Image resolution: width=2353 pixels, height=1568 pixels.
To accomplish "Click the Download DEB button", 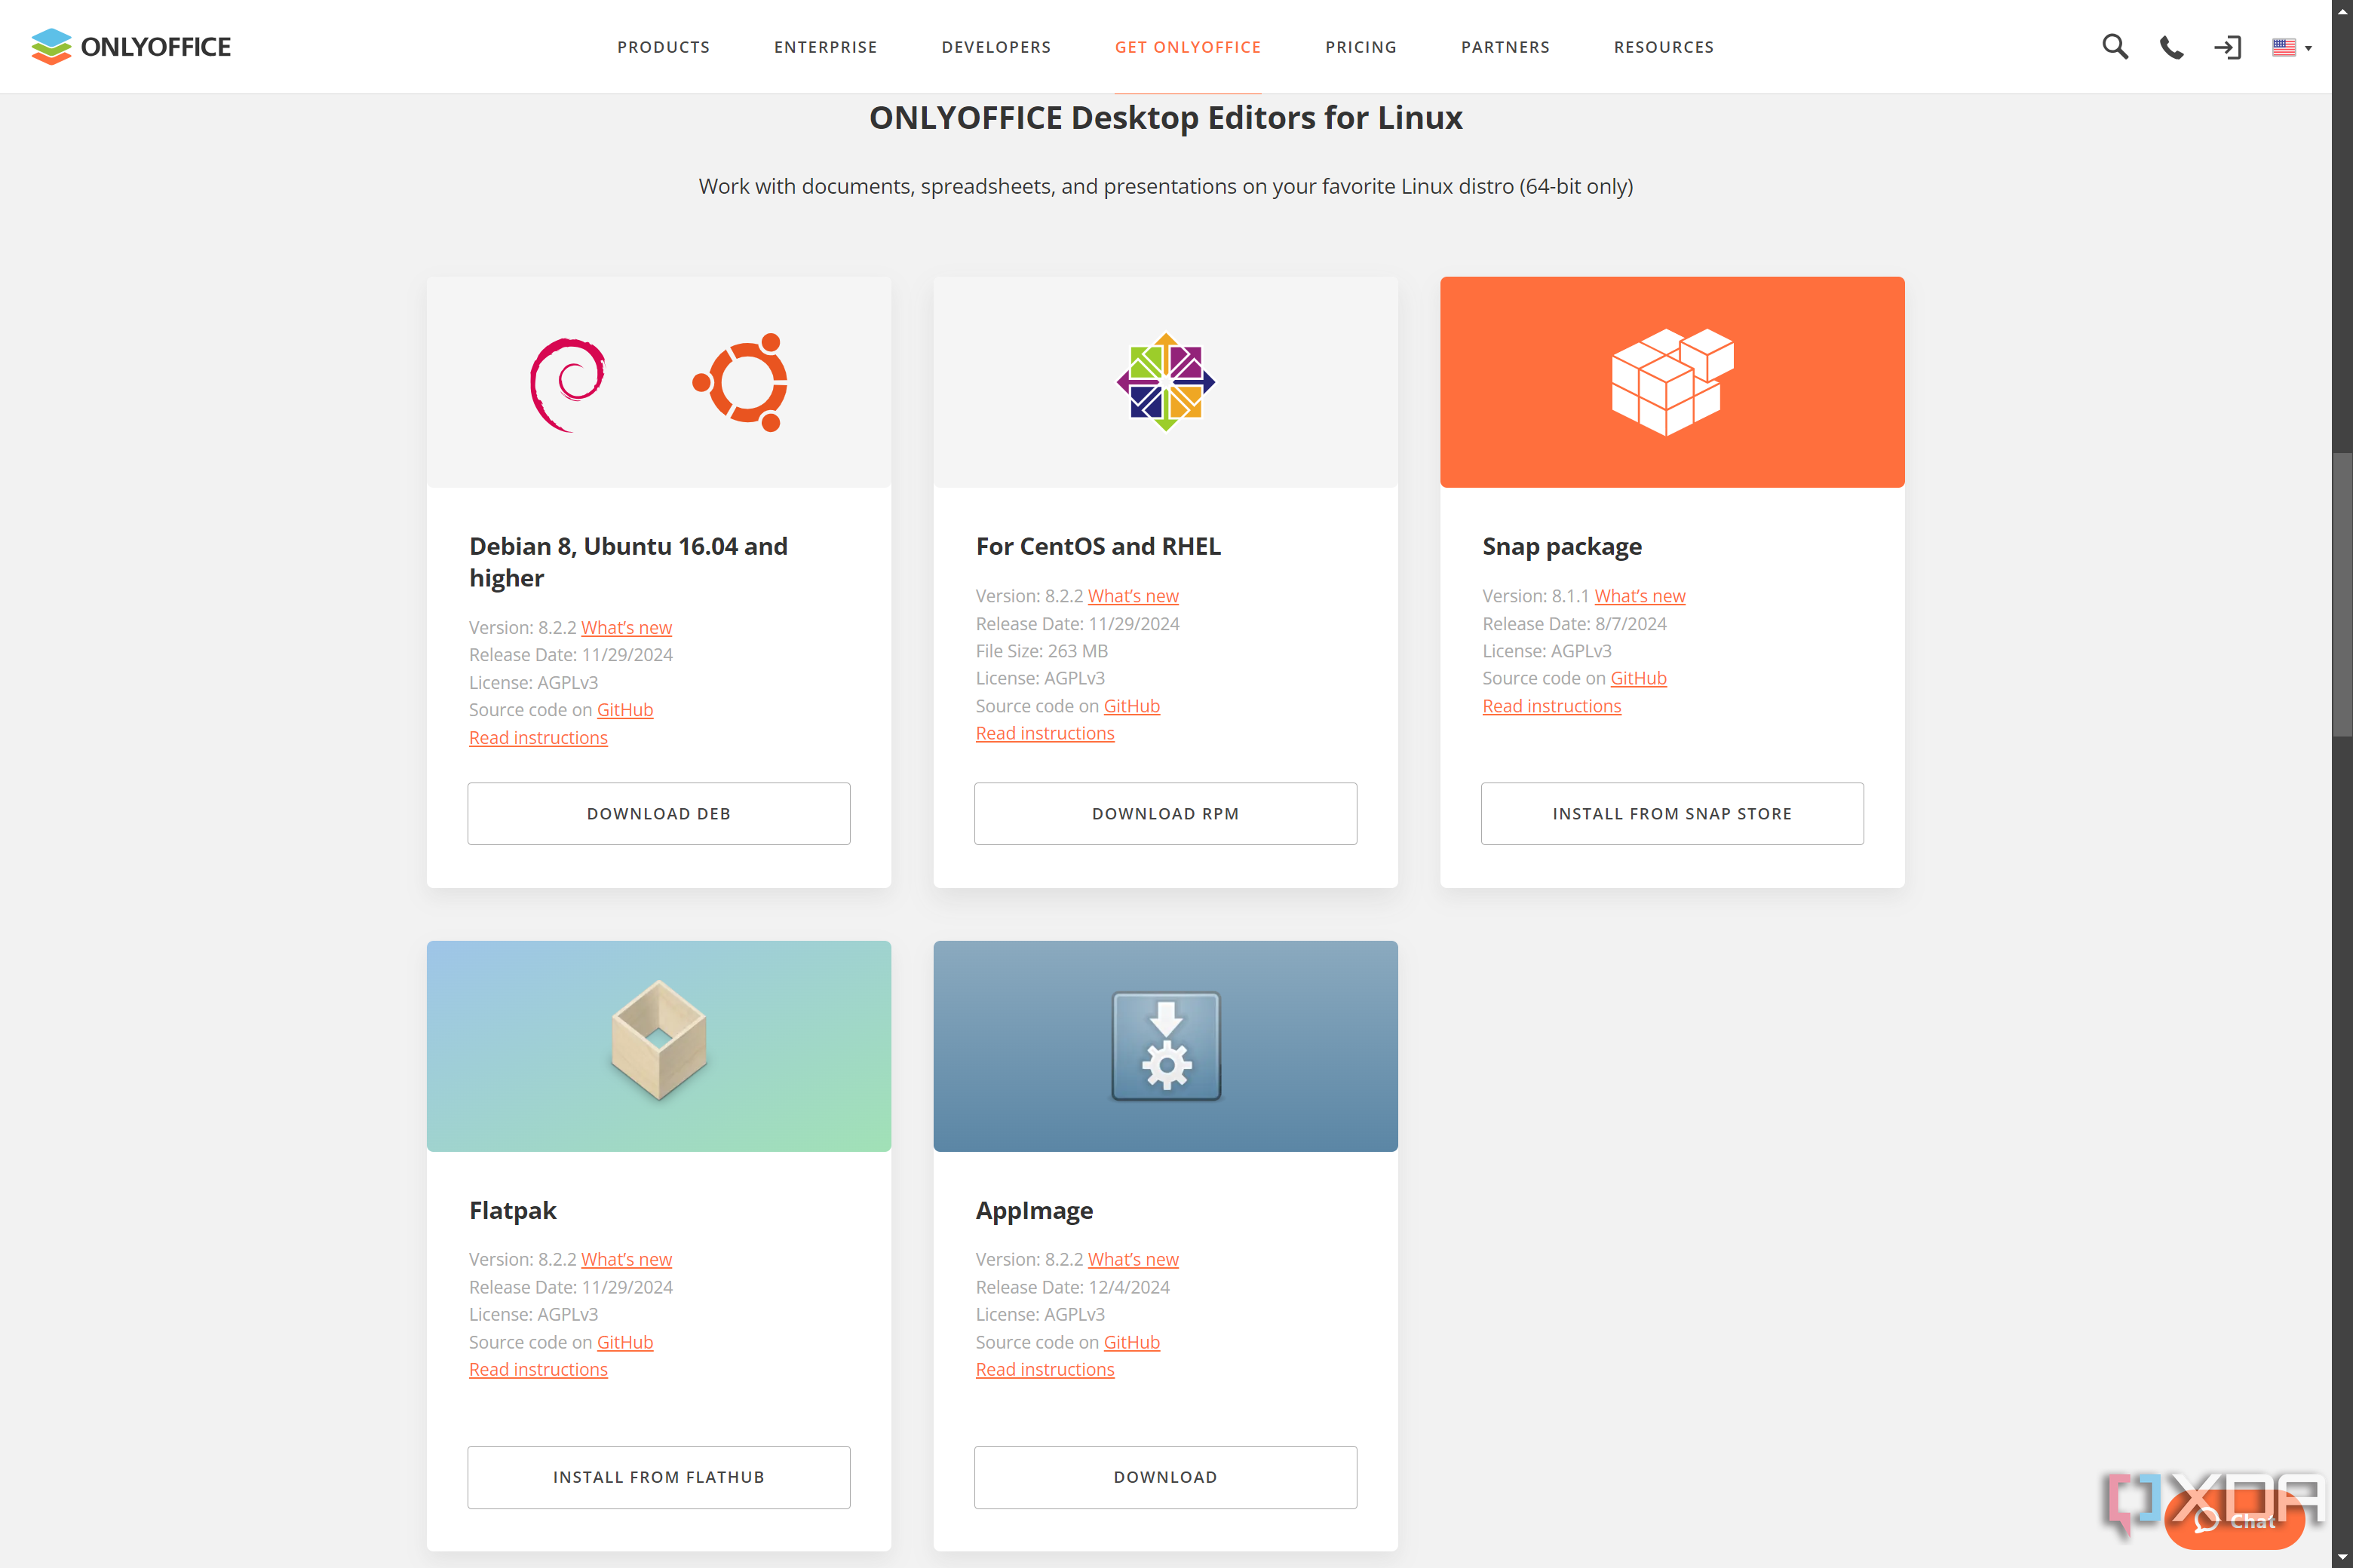I will pyautogui.click(x=659, y=814).
